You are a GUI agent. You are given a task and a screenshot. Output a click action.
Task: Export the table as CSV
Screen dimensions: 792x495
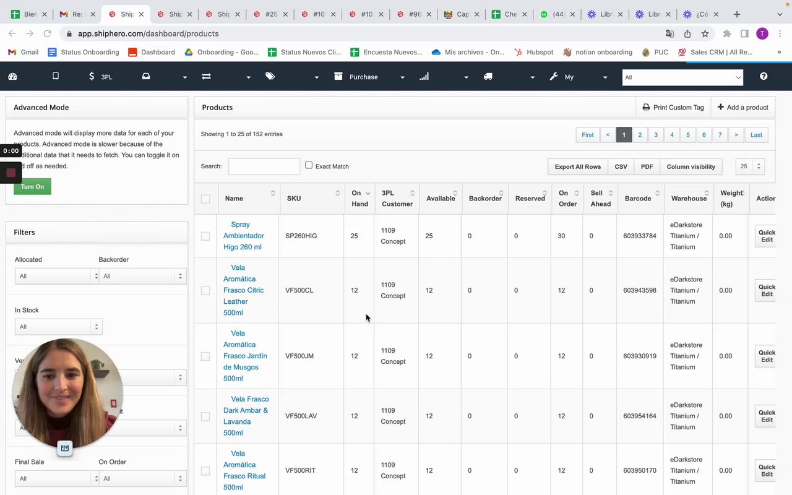pyautogui.click(x=621, y=166)
